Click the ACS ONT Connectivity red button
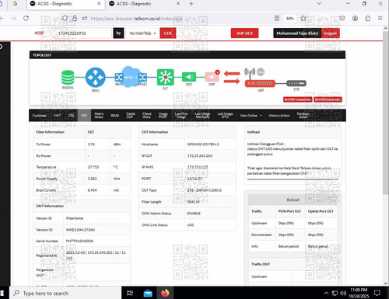Viewport: 389px width, 299px height. pos(297,99)
